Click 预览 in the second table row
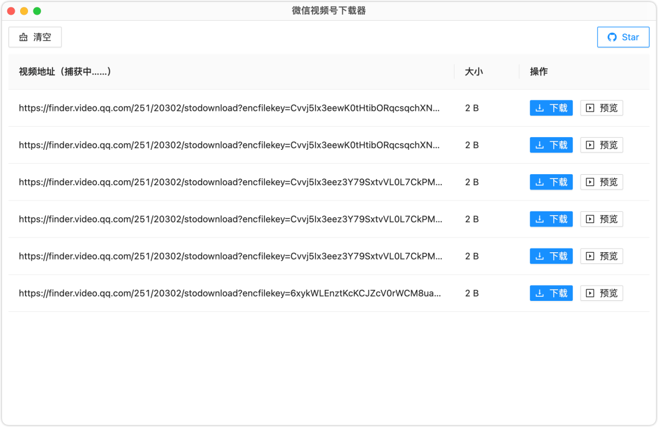 601,145
